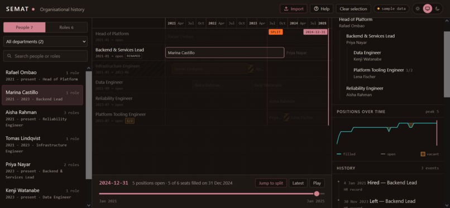Click the Data Engineer row label
The width and height of the screenshot is (450, 208).
(109, 82)
